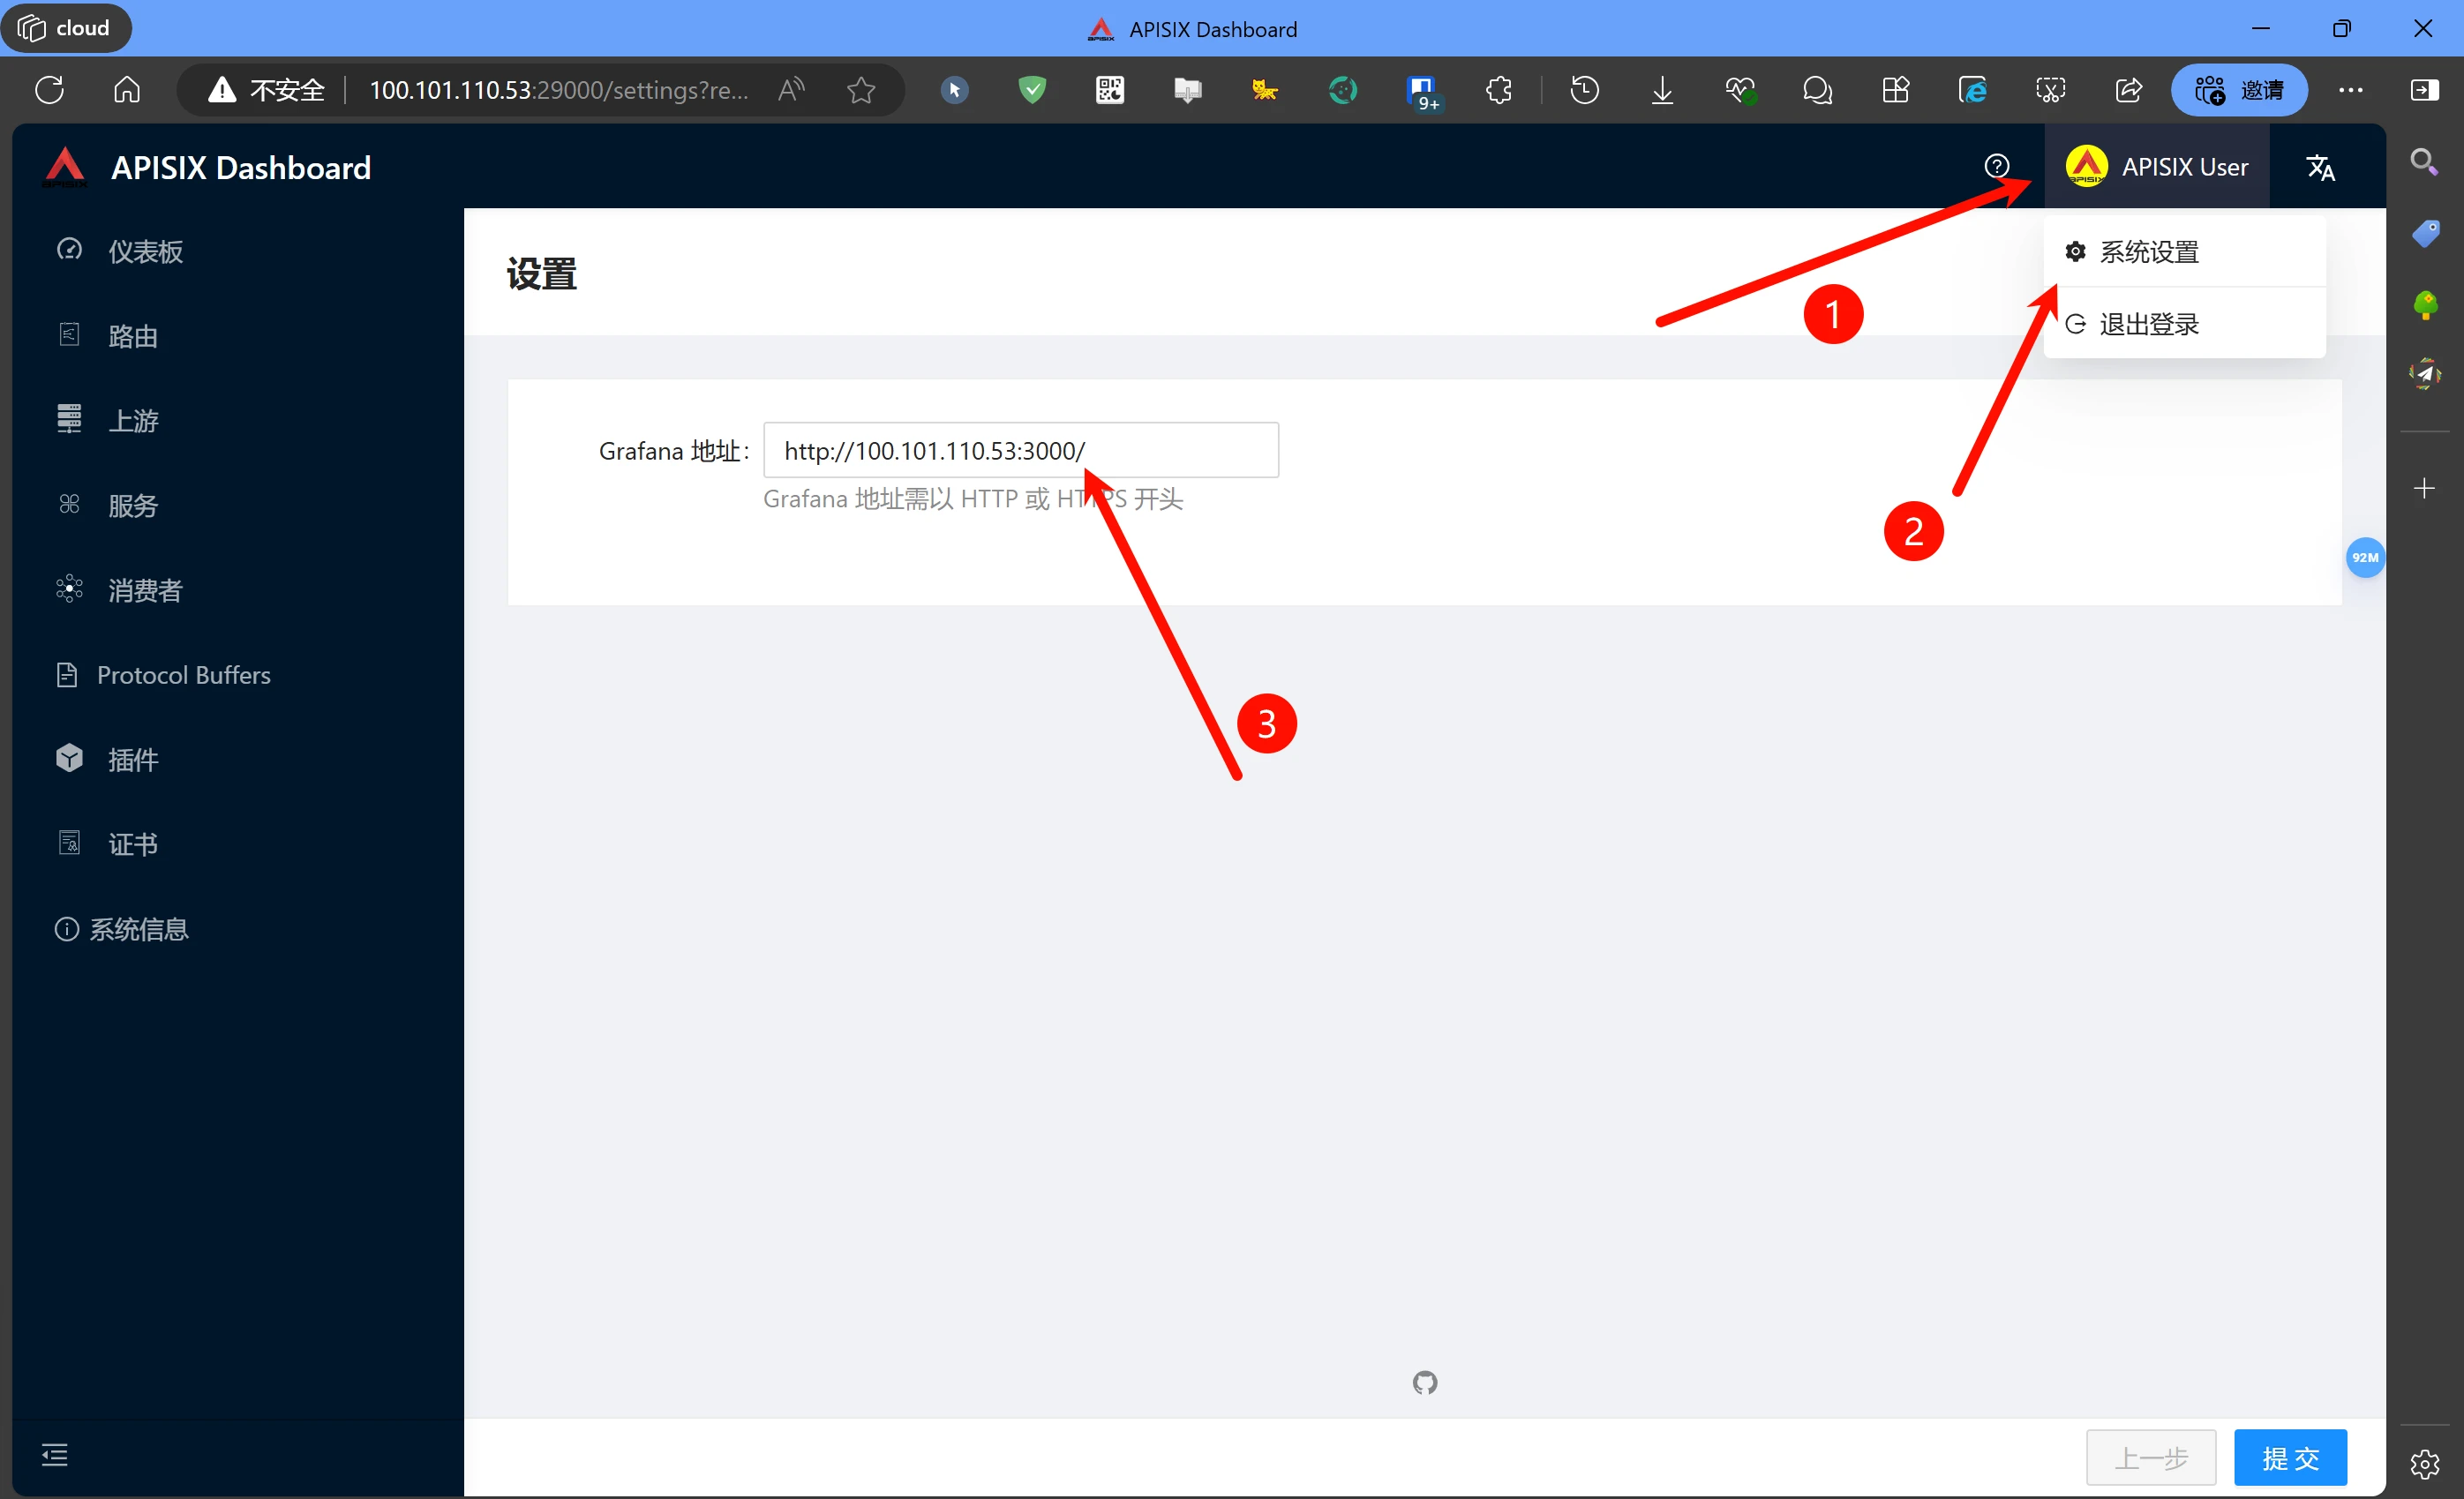Click the GitHub icon in footer

(x=1424, y=1382)
